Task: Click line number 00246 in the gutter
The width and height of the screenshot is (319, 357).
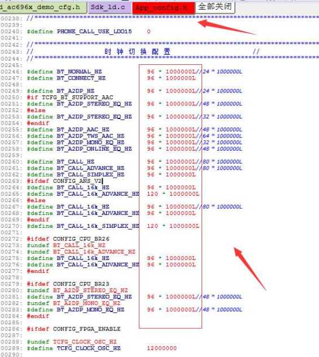Action: click(11, 72)
